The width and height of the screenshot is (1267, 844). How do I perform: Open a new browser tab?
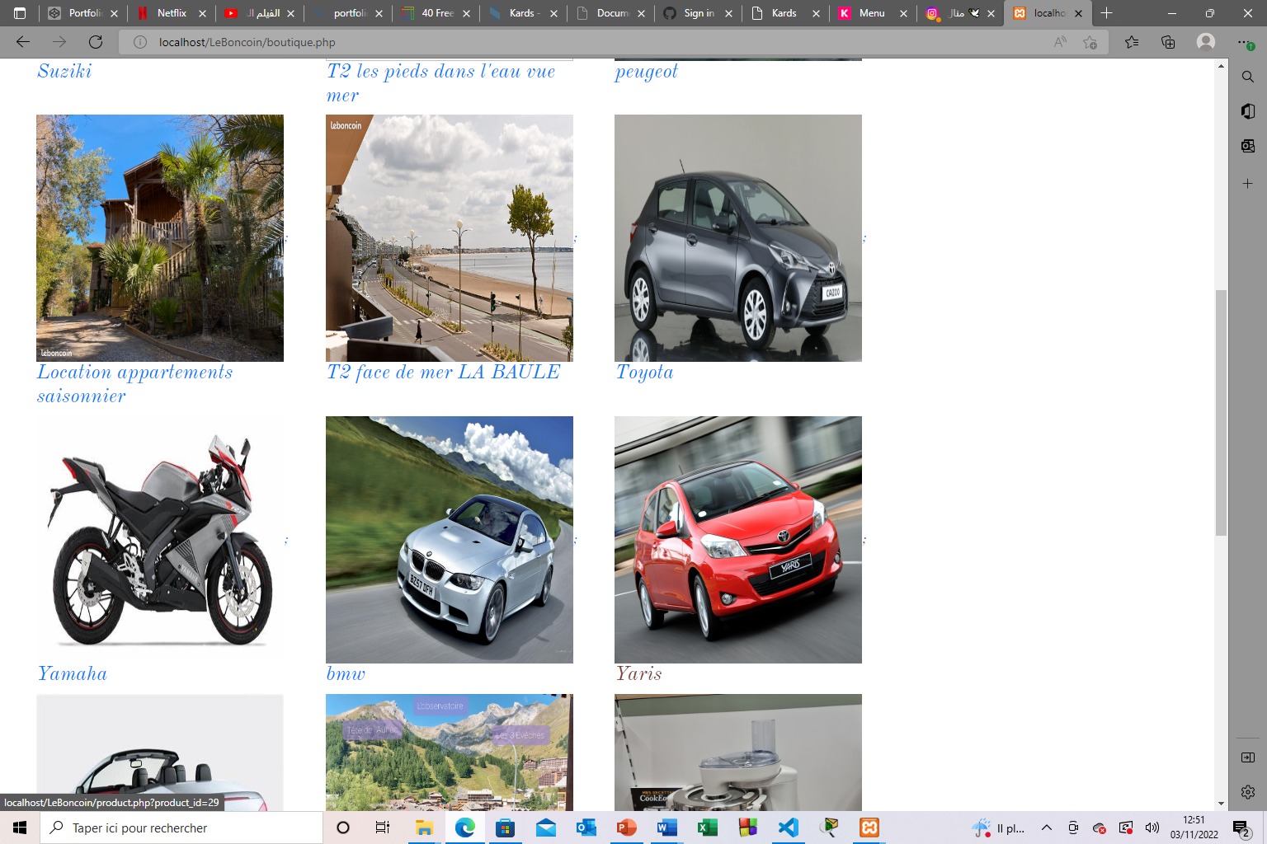point(1107,13)
